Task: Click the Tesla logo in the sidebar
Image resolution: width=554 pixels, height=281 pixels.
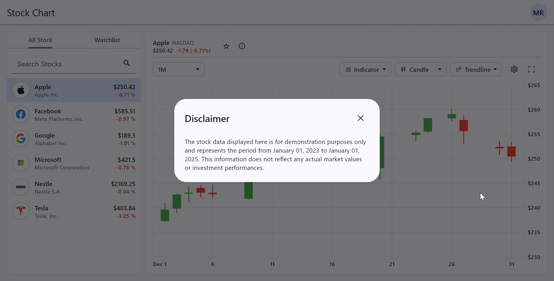Action: [x=20, y=211]
